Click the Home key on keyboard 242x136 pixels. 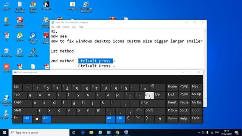172,87
